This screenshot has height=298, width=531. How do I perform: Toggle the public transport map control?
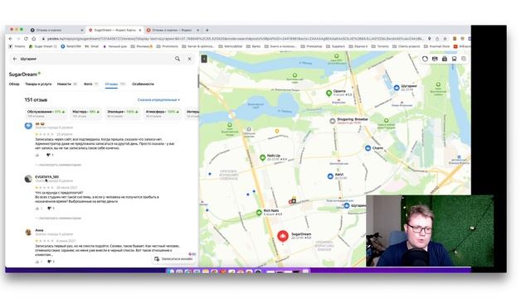coord(454,59)
